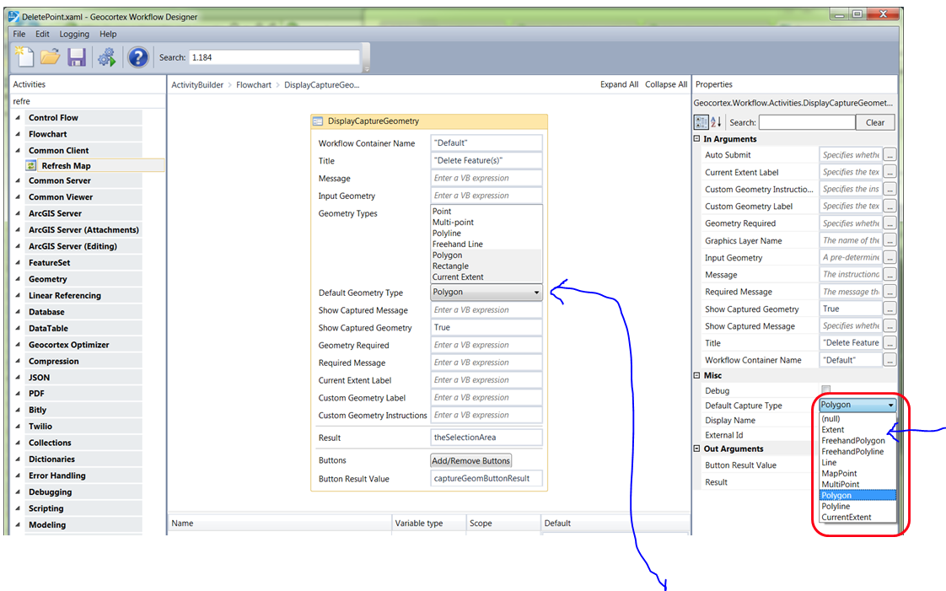Click the ActivityBuilder breadcrumb
This screenshot has height=591, width=946.
click(197, 85)
